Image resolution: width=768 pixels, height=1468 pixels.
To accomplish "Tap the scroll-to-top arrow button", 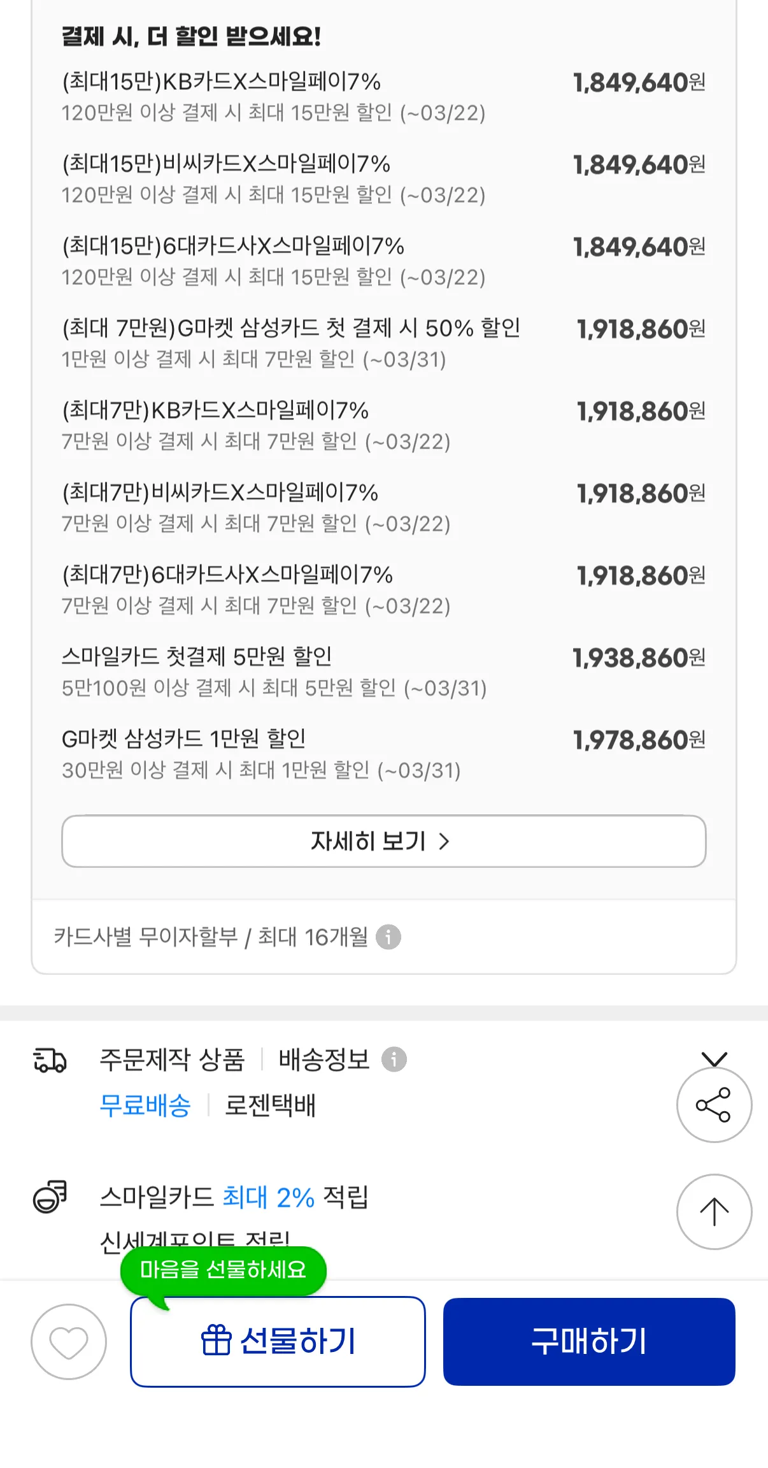I will coord(714,1211).
